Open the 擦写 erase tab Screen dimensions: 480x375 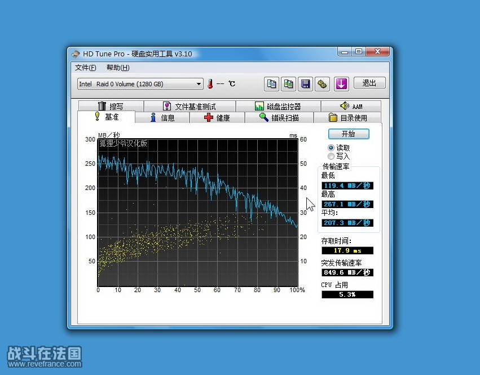point(111,106)
